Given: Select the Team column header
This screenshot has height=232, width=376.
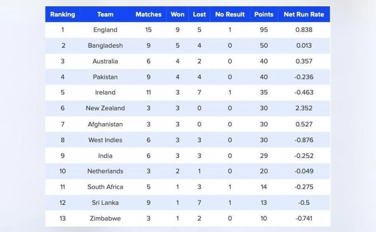Looking at the screenshot, I should coord(105,14).
